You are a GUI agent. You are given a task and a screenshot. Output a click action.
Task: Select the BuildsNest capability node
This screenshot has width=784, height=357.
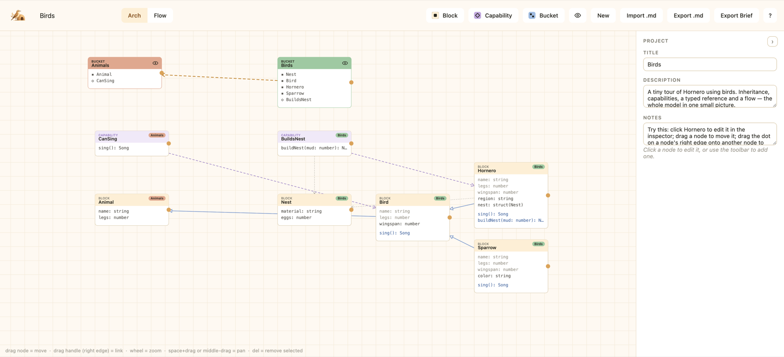(x=315, y=143)
